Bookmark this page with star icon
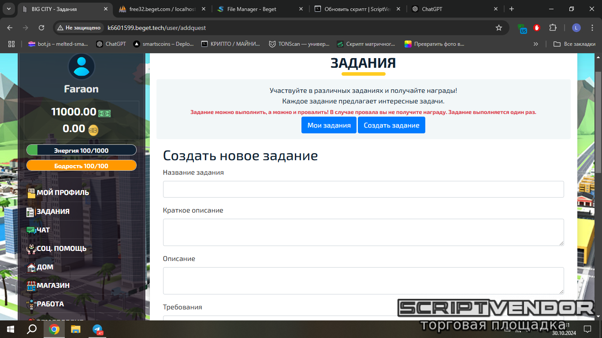Image resolution: width=602 pixels, height=338 pixels. (x=499, y=28)
